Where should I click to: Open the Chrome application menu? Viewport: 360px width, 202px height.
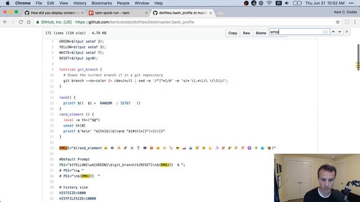coord(22,3)
